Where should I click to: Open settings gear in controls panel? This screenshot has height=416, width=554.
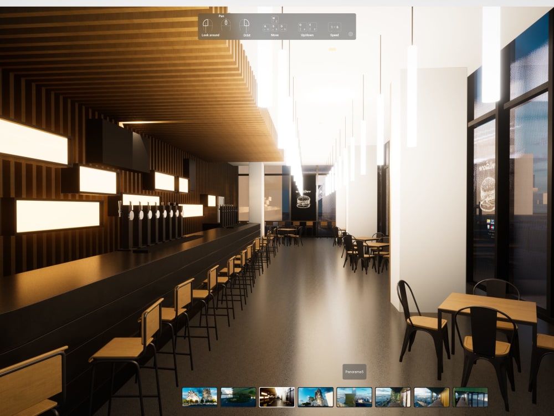click(351, 34)
